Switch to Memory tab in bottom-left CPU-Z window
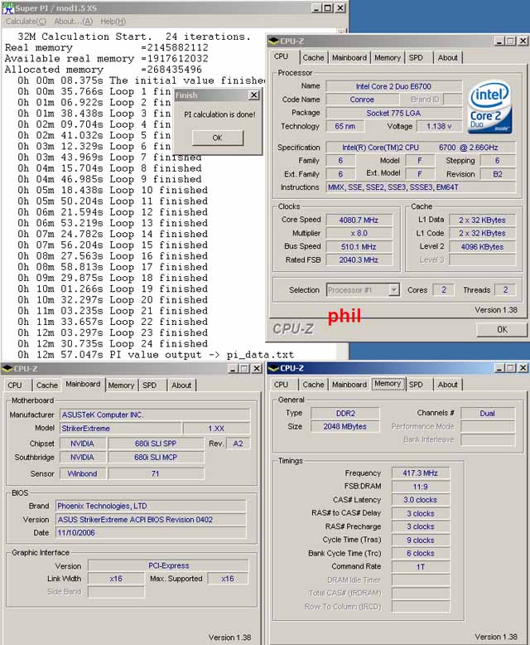Screen dimensions: 530x645 [121, 386]
